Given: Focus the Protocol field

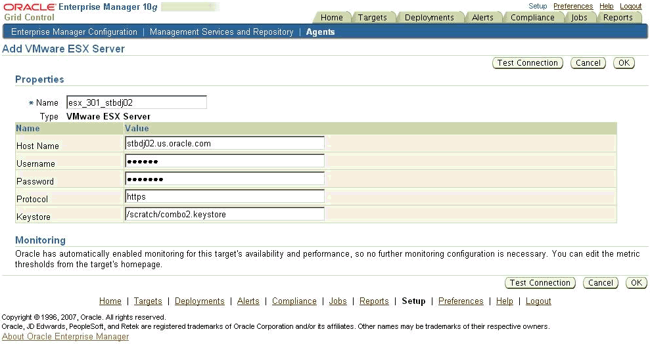Looking at the screenshot, I should 225,197.
